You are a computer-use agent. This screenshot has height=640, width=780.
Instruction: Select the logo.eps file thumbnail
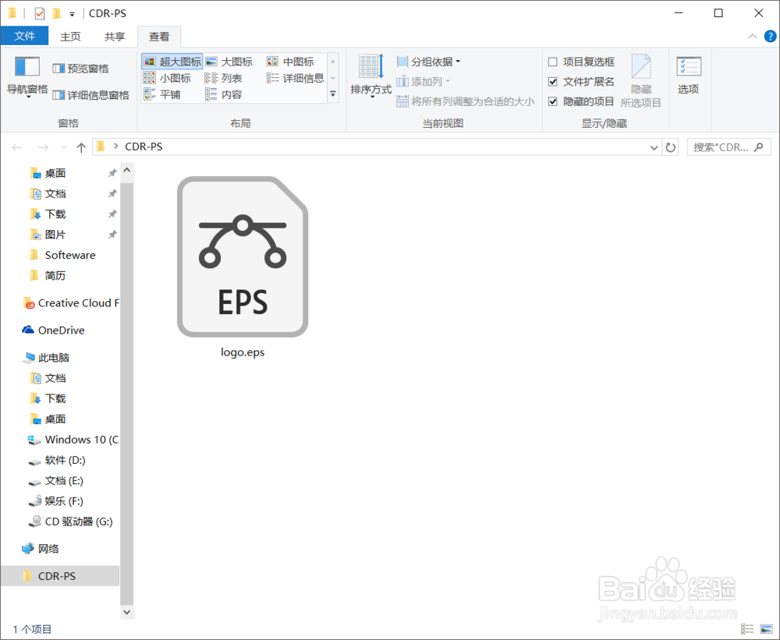[x=242, y=257]
